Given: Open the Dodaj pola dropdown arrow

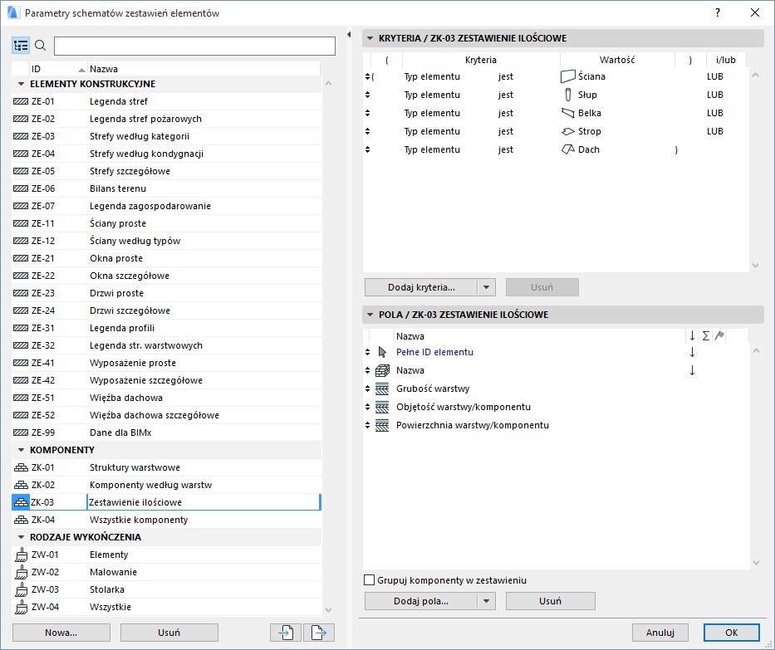Looking at the screenshot, I should pyautogui.click(x=487, y=601).
